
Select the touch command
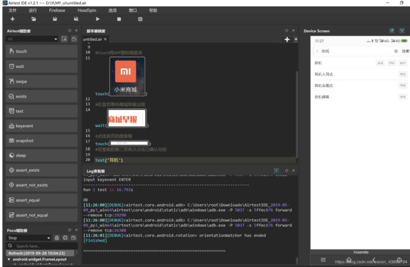coord(42,52)
